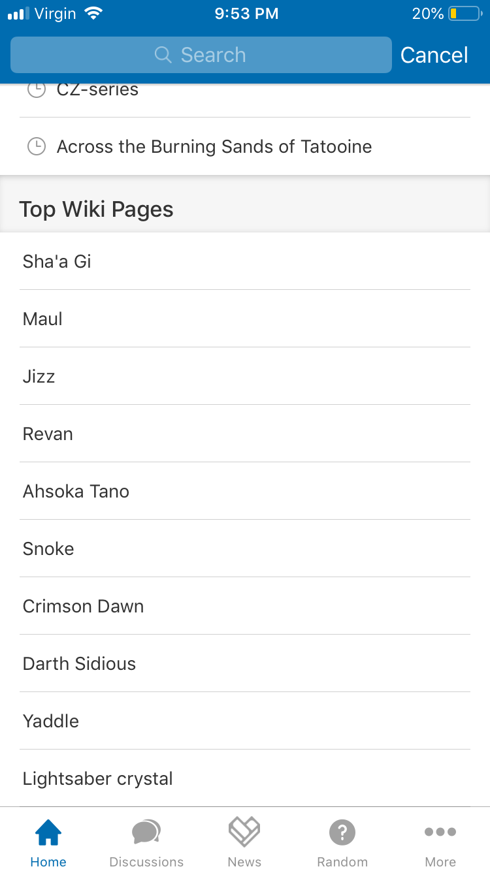
Task: Tap the battery indicator in status bar
Action: coord(465,14)
